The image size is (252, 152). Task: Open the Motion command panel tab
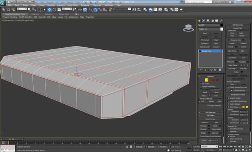212,21
